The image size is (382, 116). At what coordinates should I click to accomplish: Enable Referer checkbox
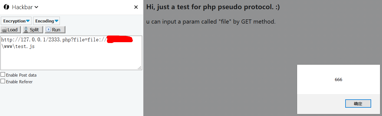pos(3,81)
